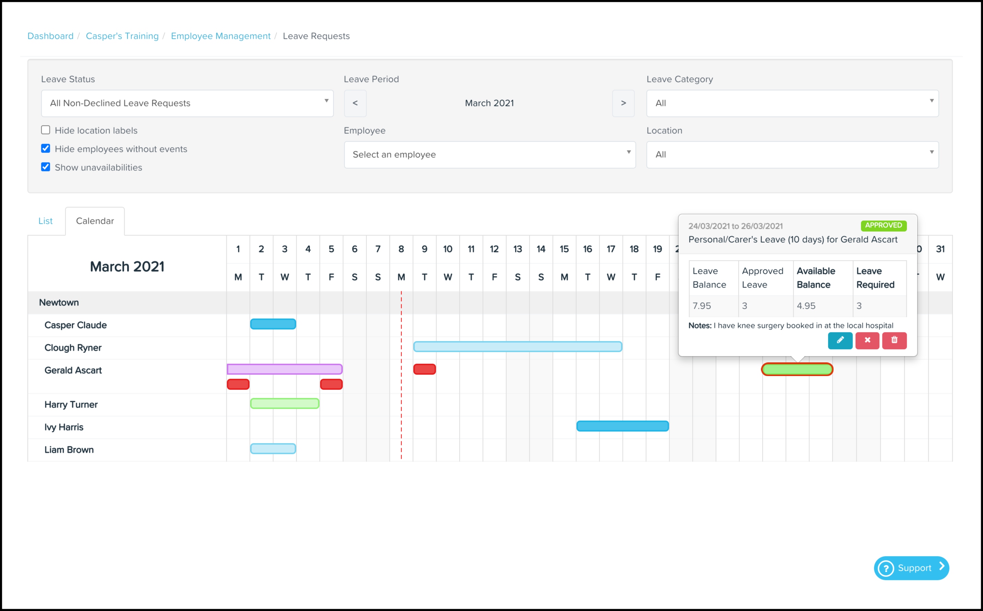Enable Hide location labels checkbox
The width and height of the screenshot is (983, 611).
46,130
